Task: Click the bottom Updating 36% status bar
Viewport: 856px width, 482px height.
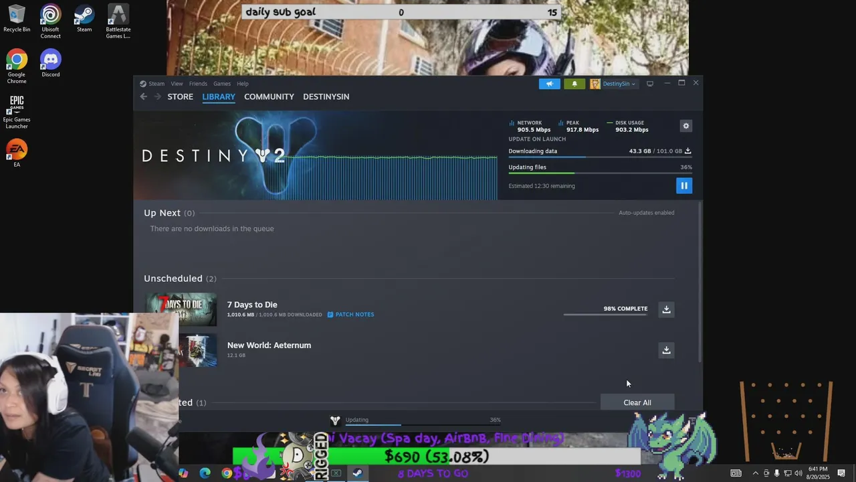Action: coord(423,420)
